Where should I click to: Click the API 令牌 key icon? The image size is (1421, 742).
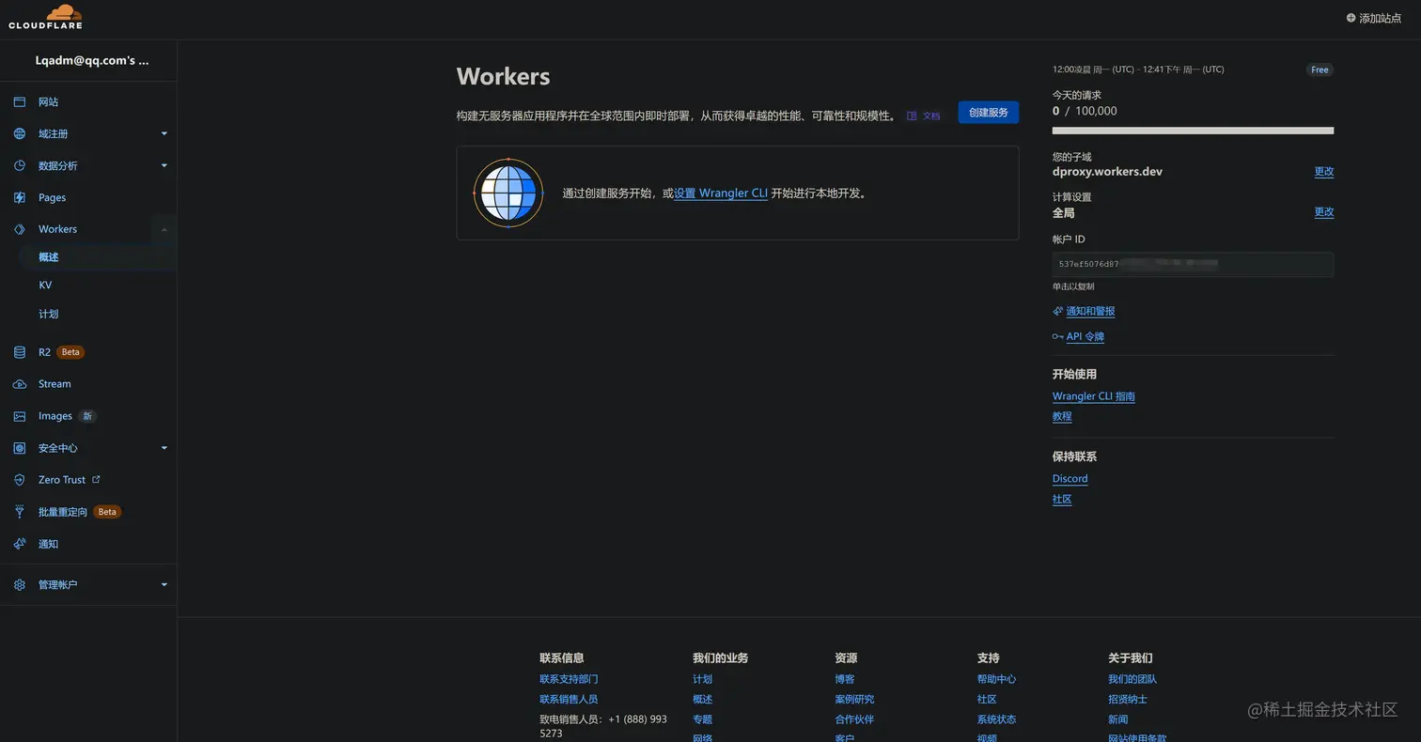click(x=1058, y=336)
